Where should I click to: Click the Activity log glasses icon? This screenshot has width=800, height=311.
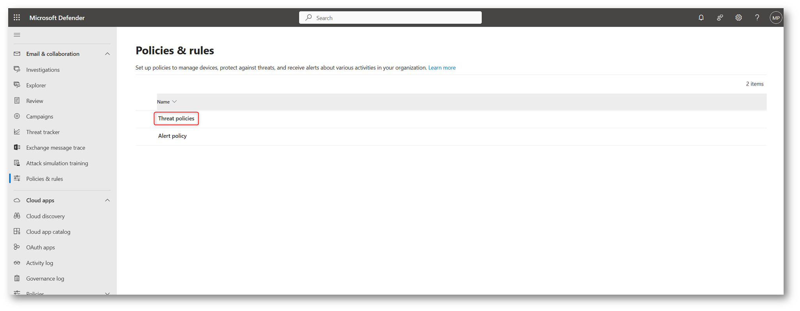pos(17,263)
